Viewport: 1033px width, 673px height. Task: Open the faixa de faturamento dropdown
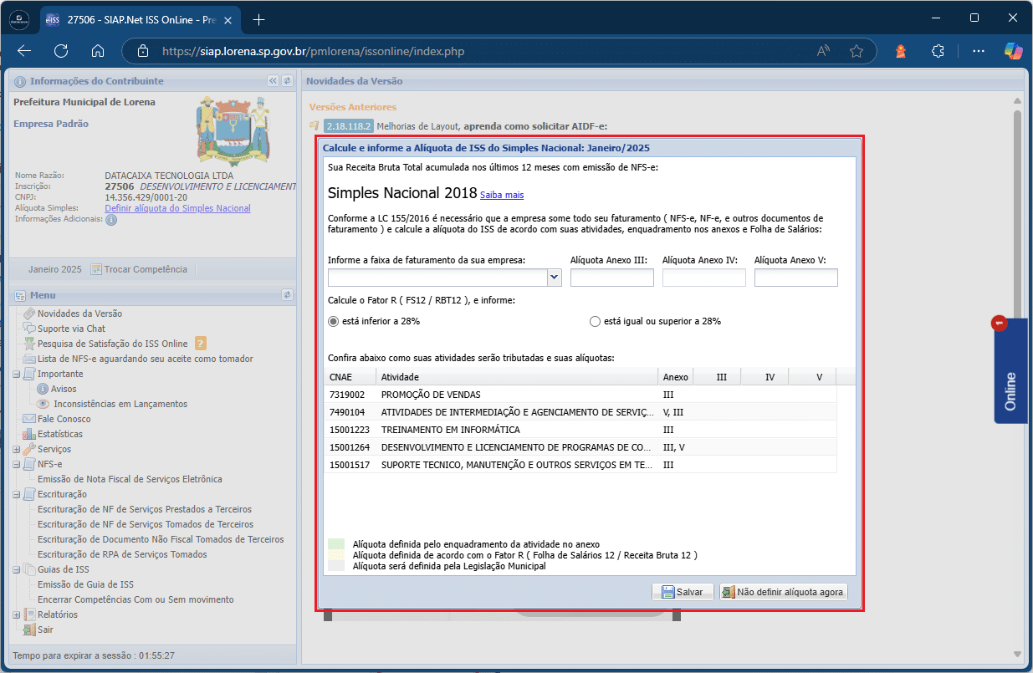[x=554, y=278]
